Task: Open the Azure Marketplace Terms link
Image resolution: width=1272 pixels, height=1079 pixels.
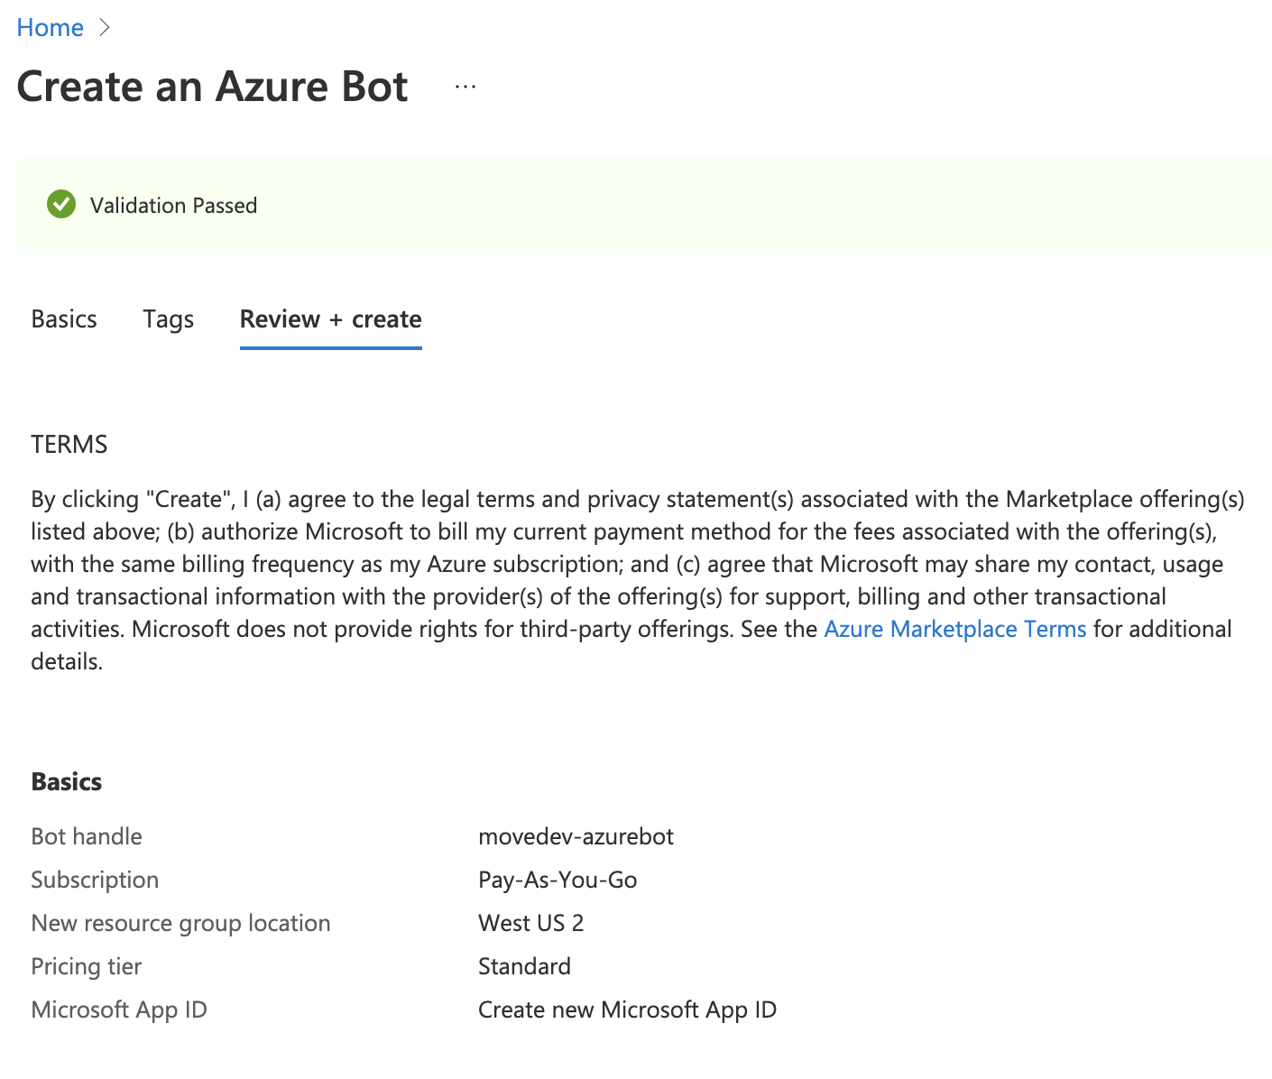Action: (954, 629)
